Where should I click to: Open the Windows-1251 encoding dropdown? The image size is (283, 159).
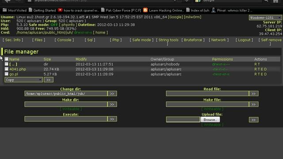[265, 18]
